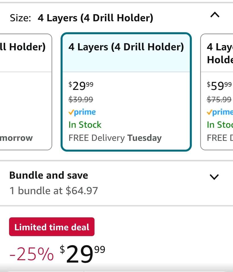
Task: Tap the 1 bundle at $64.97 text
Action: point(54,190)
